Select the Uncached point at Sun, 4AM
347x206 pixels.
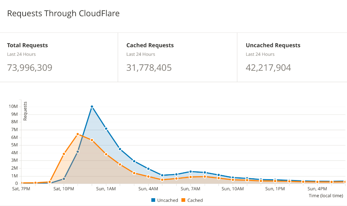click(x=148, y=169)
